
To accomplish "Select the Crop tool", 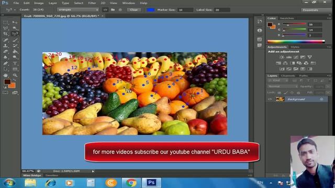I will (x=6, y=33).
